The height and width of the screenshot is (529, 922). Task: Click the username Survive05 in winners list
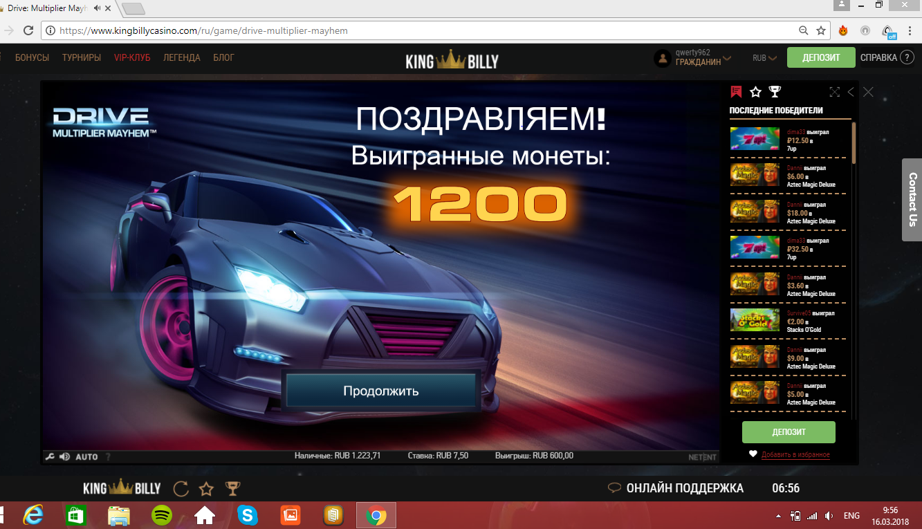click(x=798, y=313)
